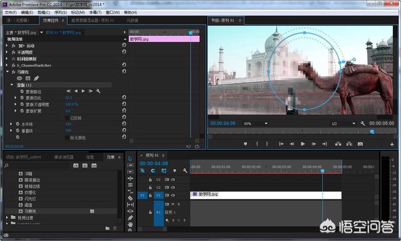The width and height of the screenshot is (401, 241).
Task: Add marker in the timeline panel
Action: tap(175, 171)
